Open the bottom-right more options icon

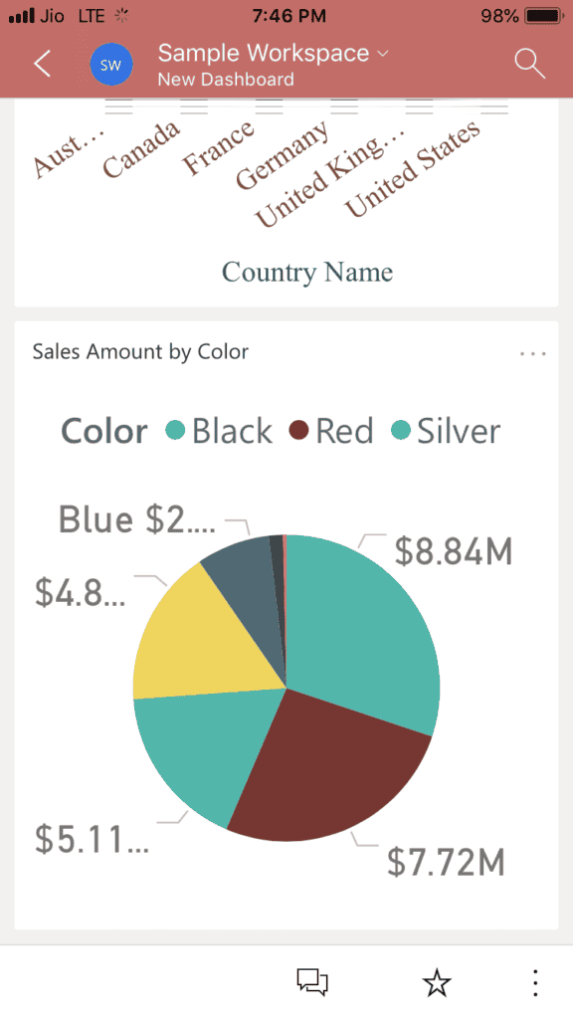pos(535,981)
